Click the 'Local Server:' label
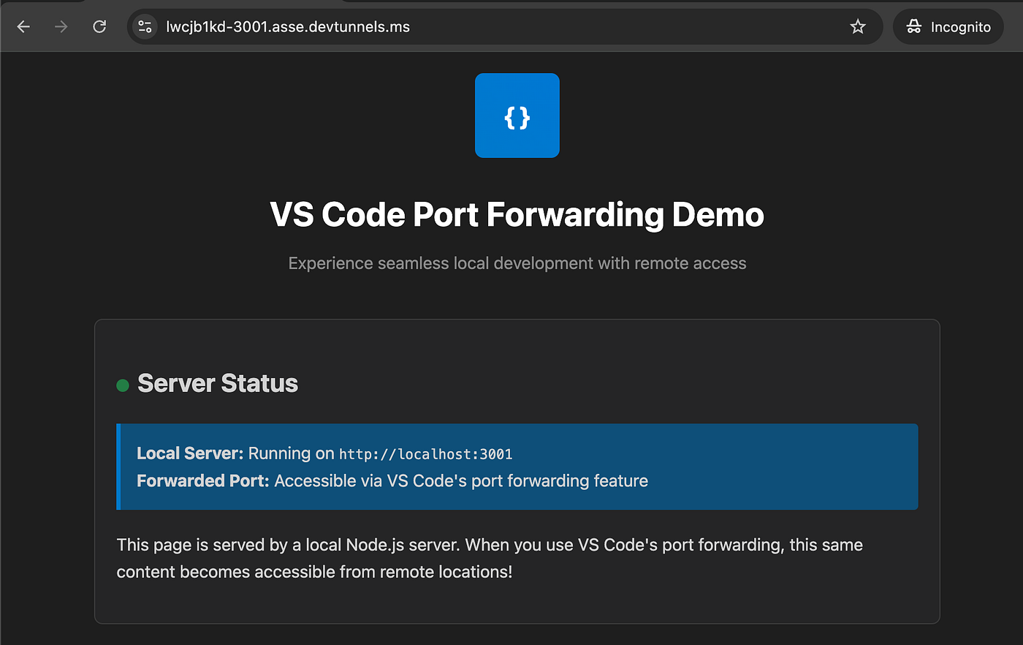1023x645 pixels. coord(190,453)
